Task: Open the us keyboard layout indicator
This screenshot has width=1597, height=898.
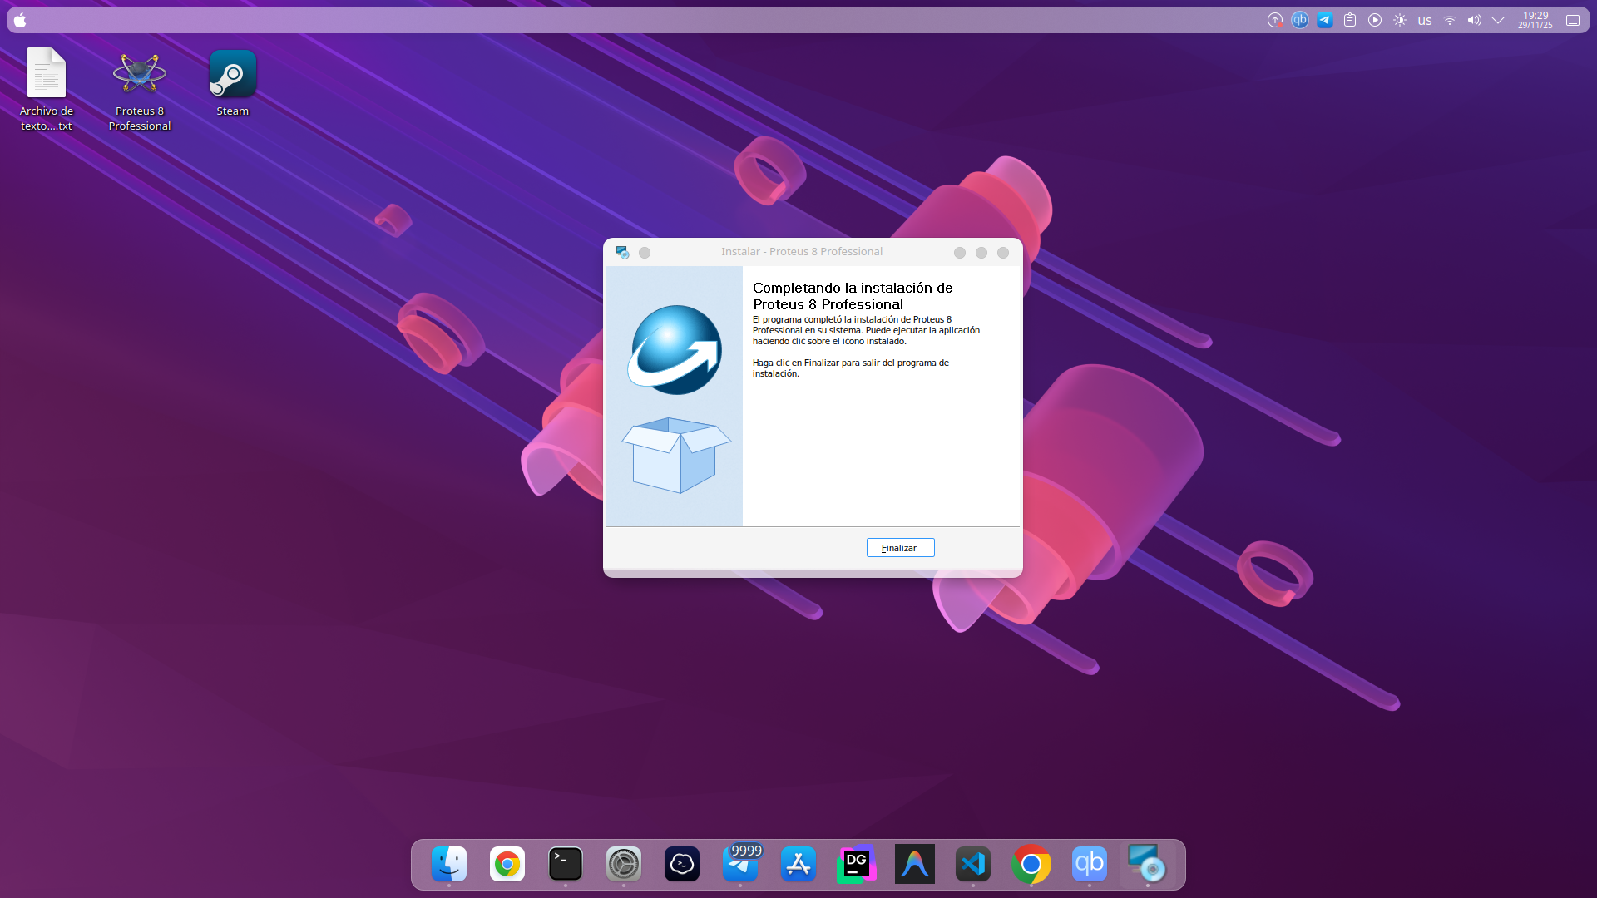Action: [x=1425, y=21]
